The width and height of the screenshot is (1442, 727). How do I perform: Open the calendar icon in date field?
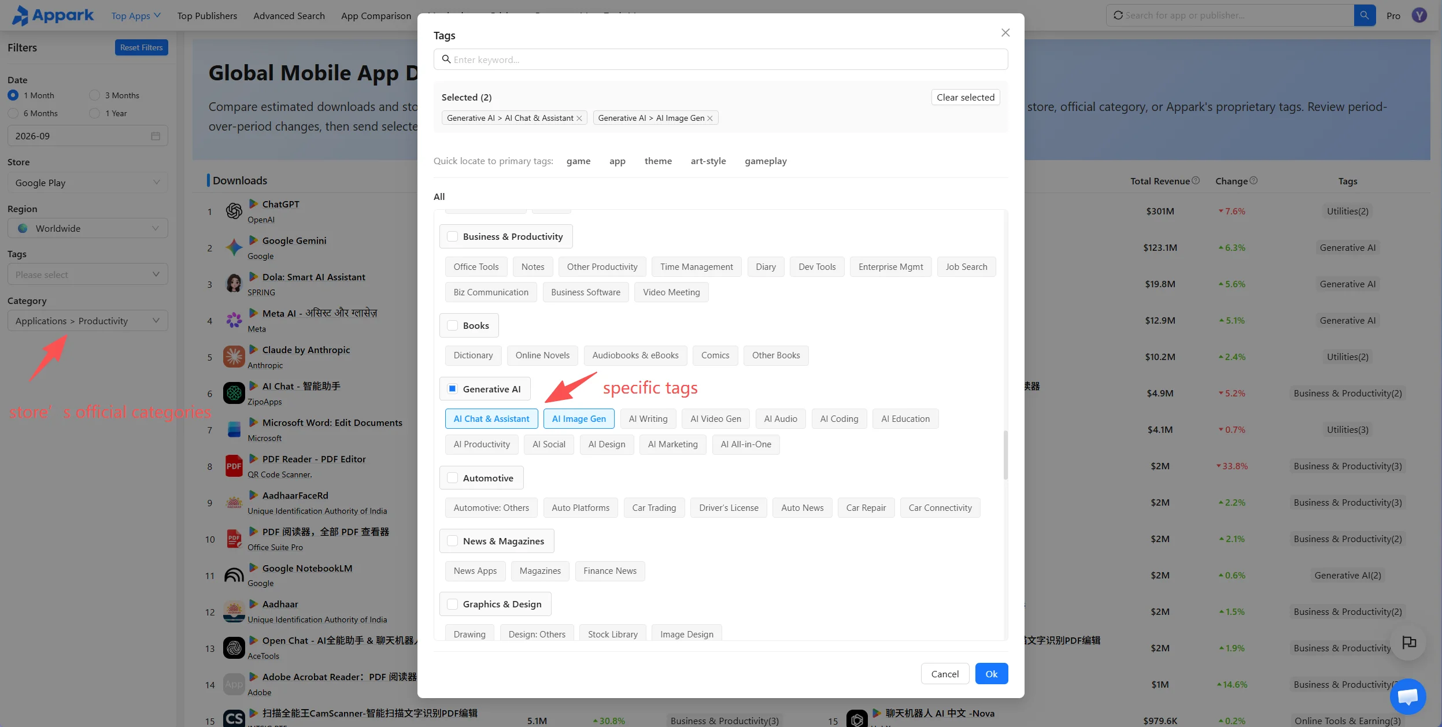tap(156, 136)
